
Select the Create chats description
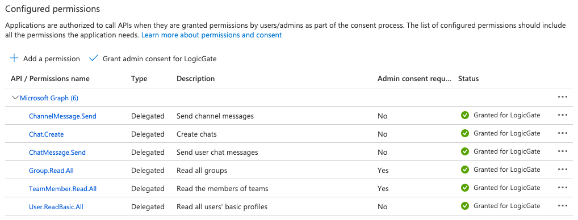(196, 134)
